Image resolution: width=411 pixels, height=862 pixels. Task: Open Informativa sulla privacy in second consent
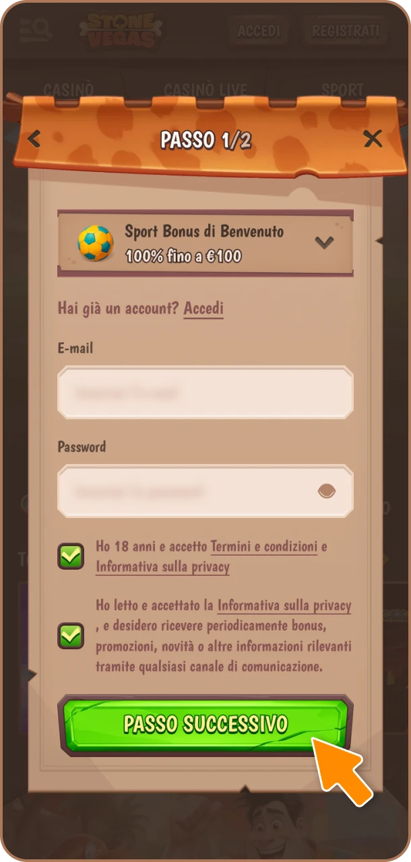tap(284, 605)
